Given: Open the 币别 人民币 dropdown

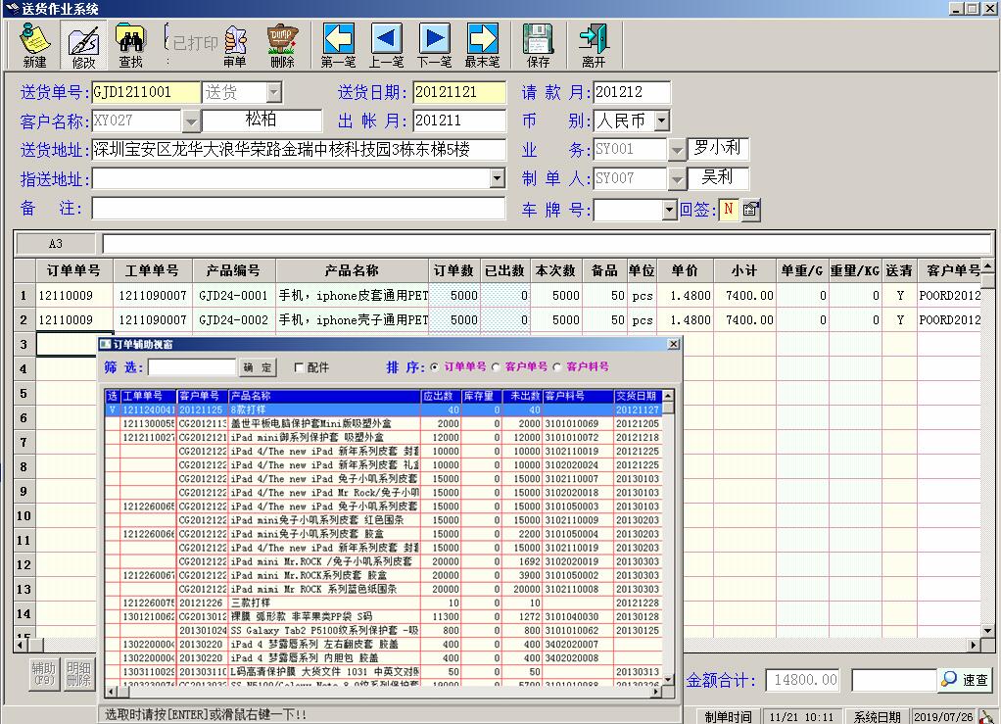Looking at the screenshot, I should [x=662, y=121].
